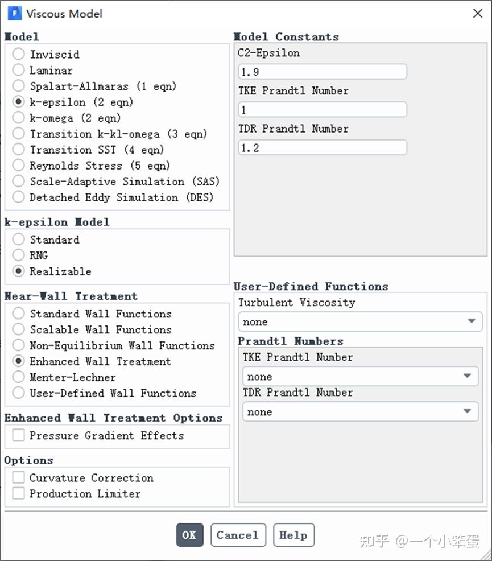The width and height of the screenshot is (492, 561).
Task: Open Help for the Viscous Model
Action: tap(294, 535)
